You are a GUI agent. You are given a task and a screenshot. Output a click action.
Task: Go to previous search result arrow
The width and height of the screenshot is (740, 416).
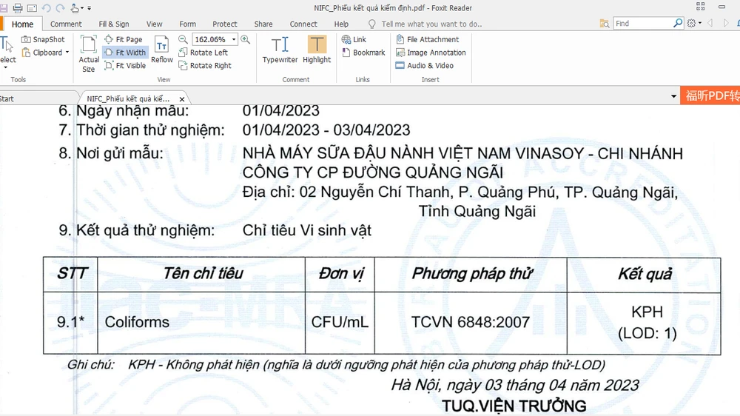click(710, 23)
